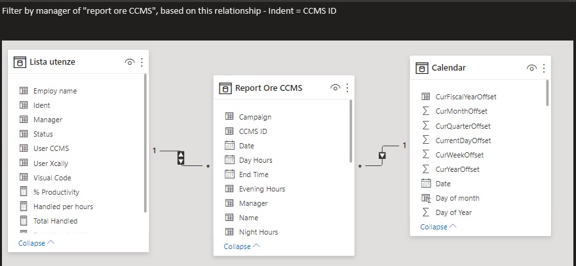This screenshot has width=576, height=266.
Task: Click the Report Ore CCMS field list scrollbar
Action: pyautogui.click(x=351, y=131)
